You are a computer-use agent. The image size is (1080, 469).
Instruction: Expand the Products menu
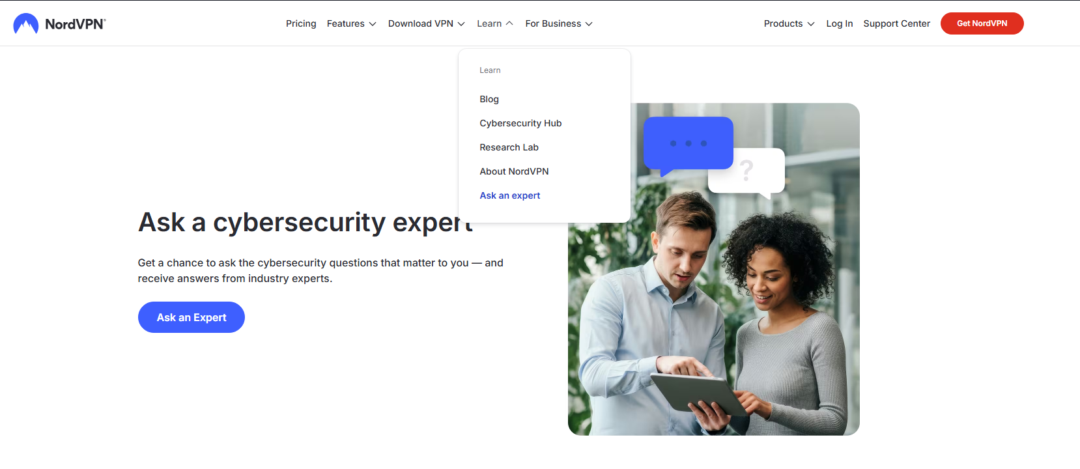point(789,23)
